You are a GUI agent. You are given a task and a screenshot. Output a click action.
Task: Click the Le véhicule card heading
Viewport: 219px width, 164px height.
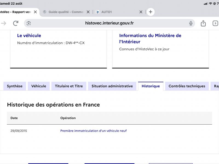pyautogui.click(x=29, y=36)
